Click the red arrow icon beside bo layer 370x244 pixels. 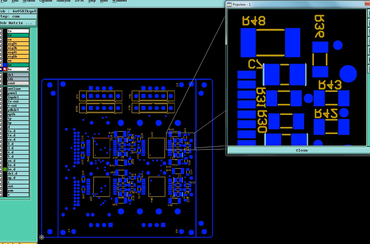point(5,69)
